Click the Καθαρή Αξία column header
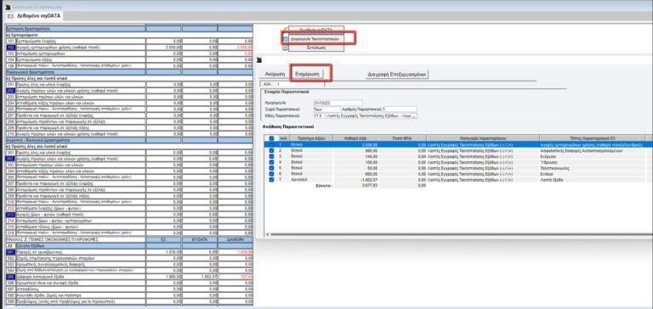Image resolution: width=653 pixels, height=309 pixels. (x=356, y=138)
